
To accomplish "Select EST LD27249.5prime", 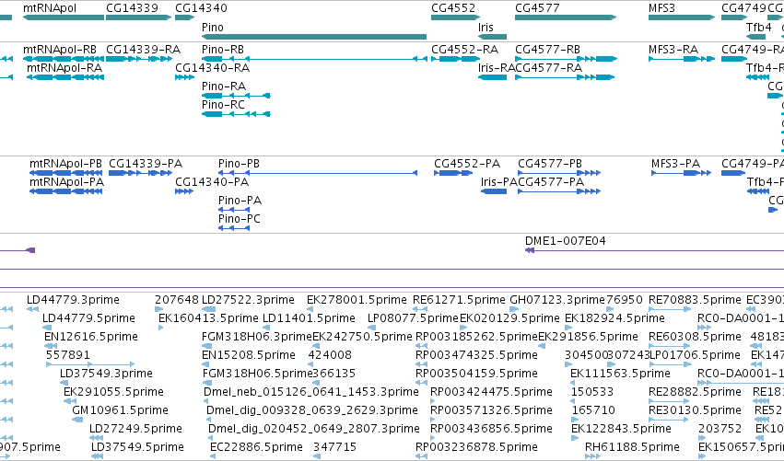I will (135, 429).
